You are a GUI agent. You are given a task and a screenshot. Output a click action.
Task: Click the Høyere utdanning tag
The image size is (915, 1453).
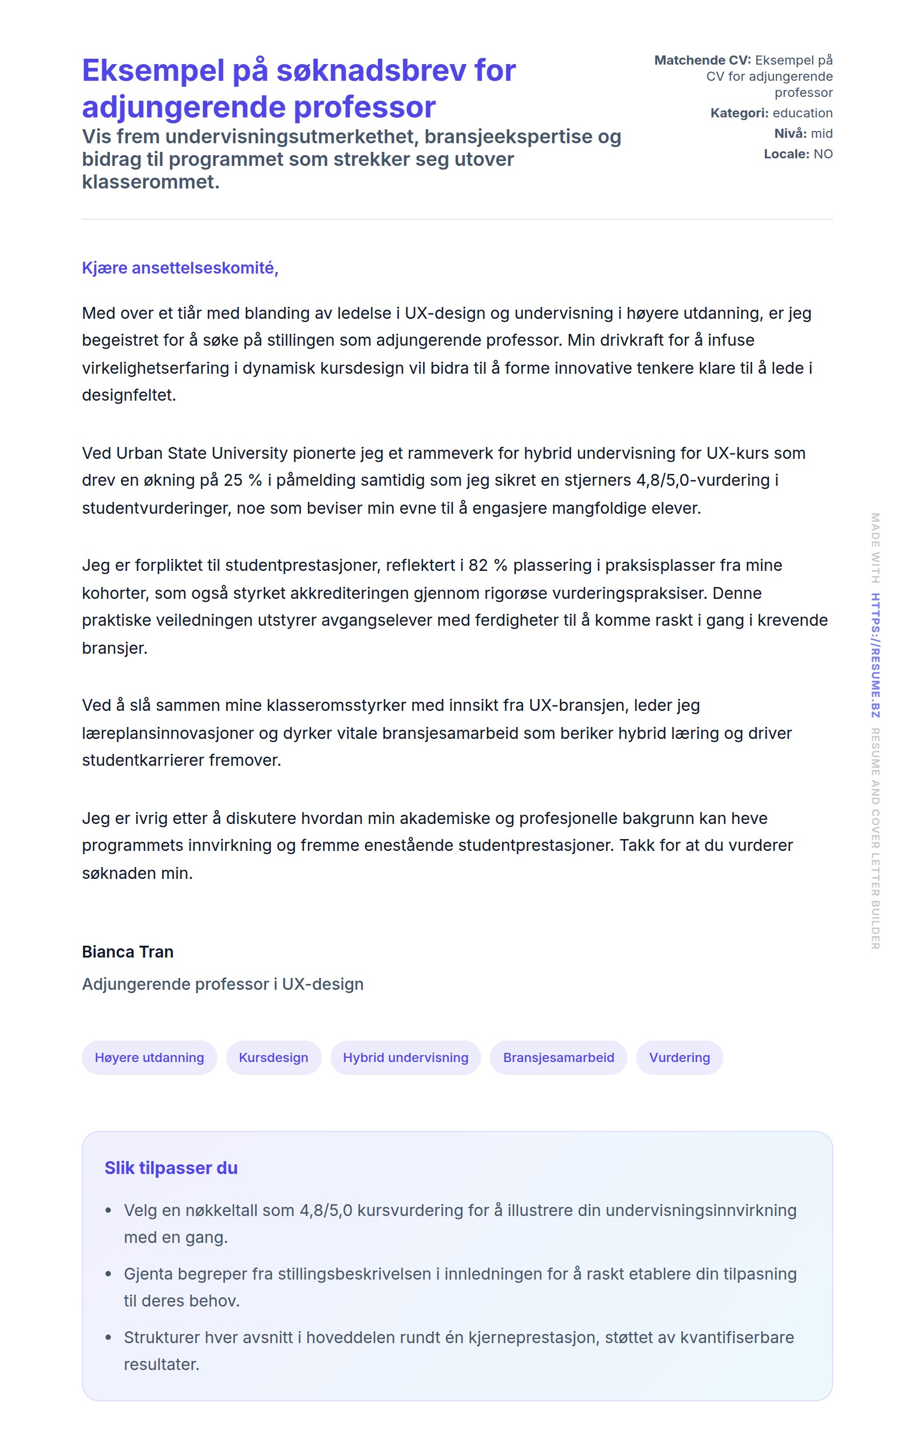tap(149, 1057)
